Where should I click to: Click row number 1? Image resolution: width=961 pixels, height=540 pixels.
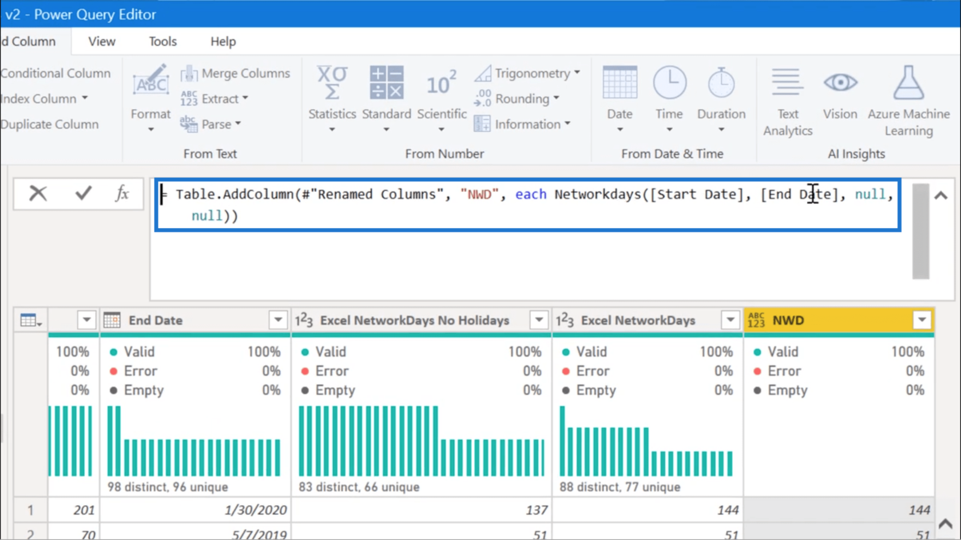pos(30,510)
